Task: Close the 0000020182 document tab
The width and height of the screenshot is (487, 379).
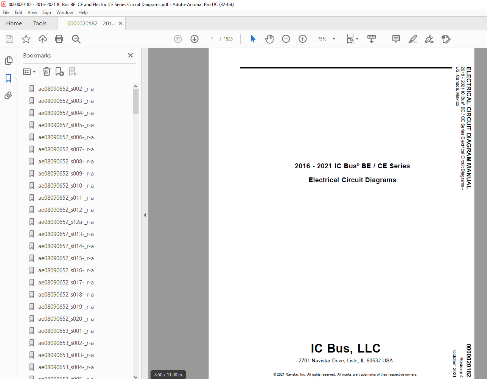Action: click(120, 23)
